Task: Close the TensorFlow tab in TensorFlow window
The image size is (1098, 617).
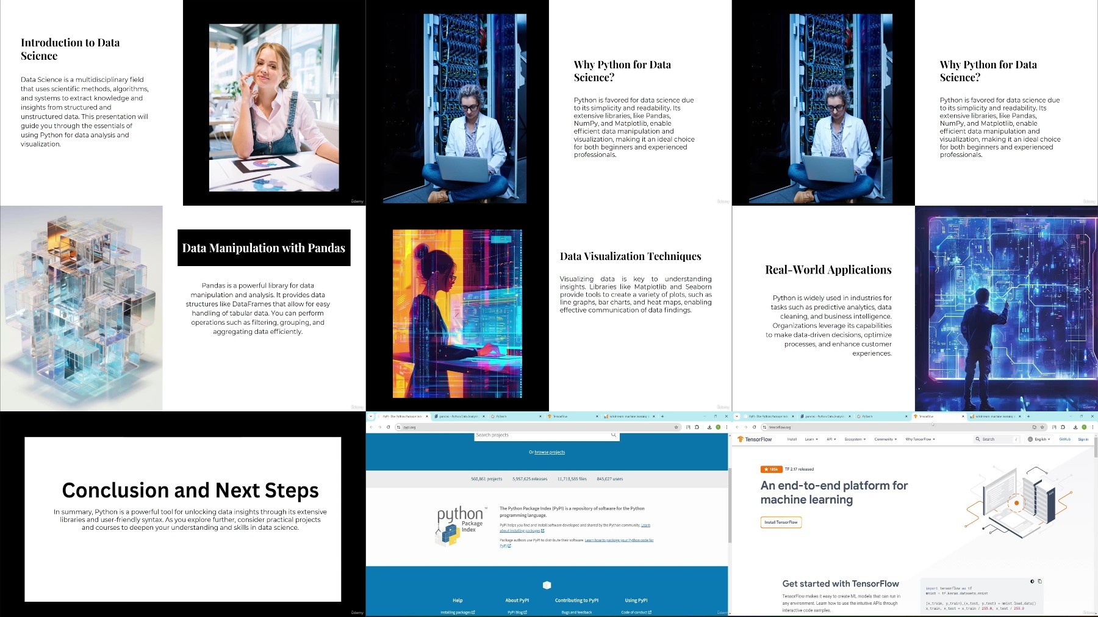Action: point(963,416)
